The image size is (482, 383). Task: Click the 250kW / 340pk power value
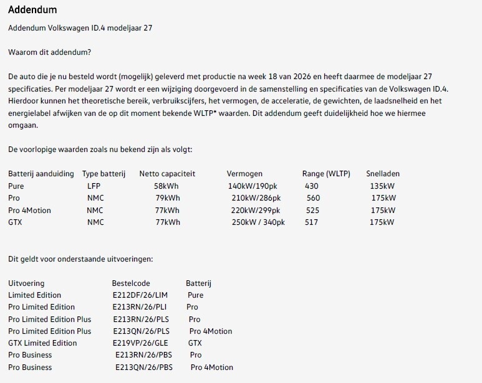[x=258, y=222]
